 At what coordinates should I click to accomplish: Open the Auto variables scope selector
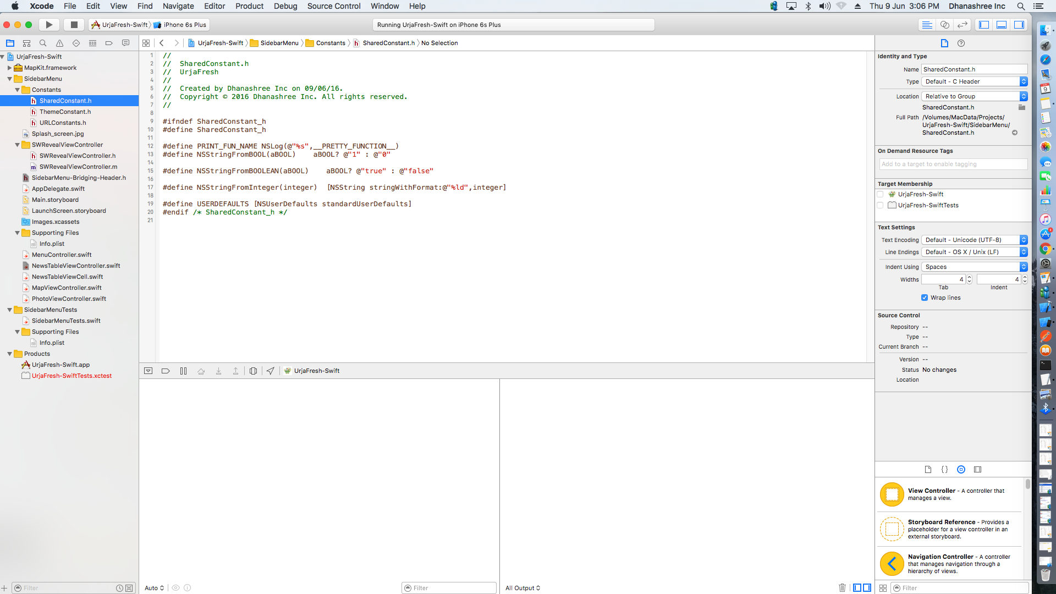pos(154,588)
